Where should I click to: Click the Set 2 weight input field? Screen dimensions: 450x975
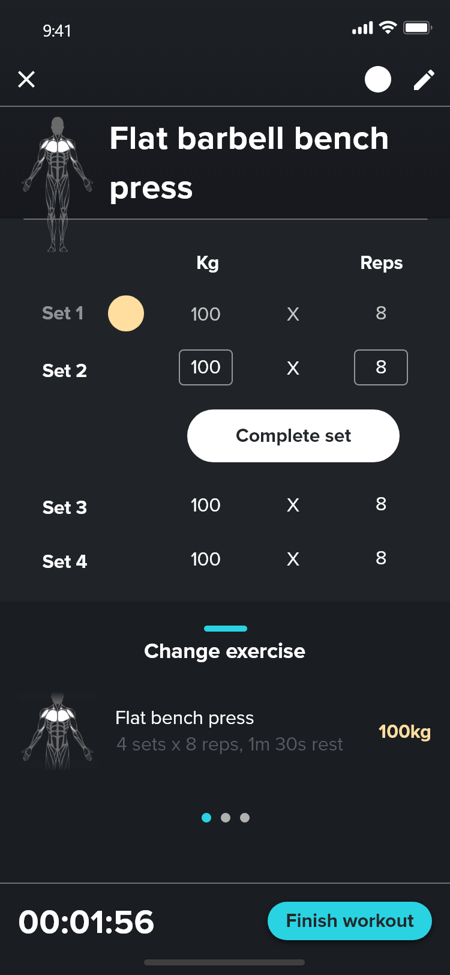coord(206,367)
